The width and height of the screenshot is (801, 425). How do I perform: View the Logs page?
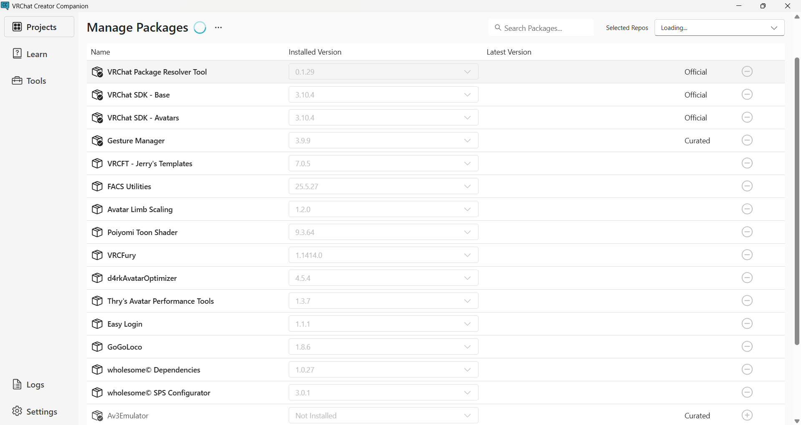[x=39, y=385]
